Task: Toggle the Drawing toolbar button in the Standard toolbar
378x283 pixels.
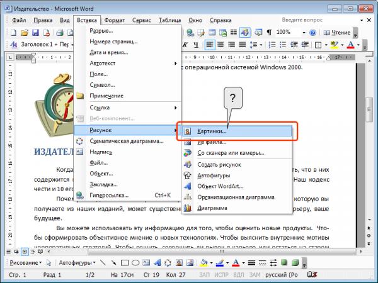Action: 244,33
